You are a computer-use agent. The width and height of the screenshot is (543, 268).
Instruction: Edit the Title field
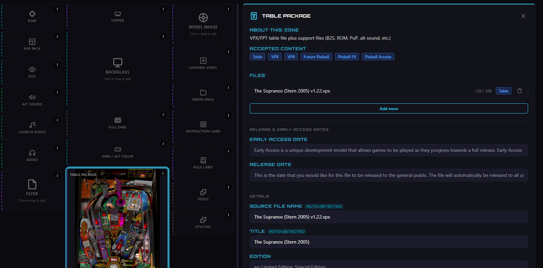click(389, 242)
